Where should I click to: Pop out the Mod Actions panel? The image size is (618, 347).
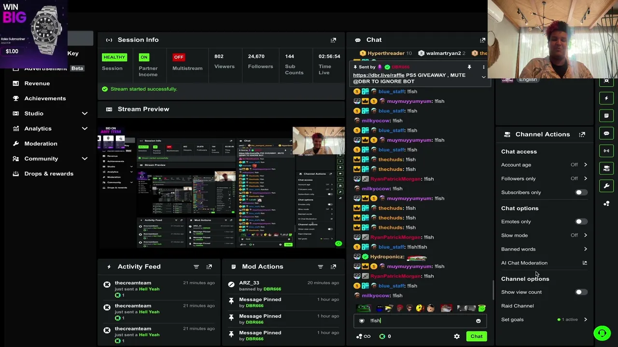(333, 267)
